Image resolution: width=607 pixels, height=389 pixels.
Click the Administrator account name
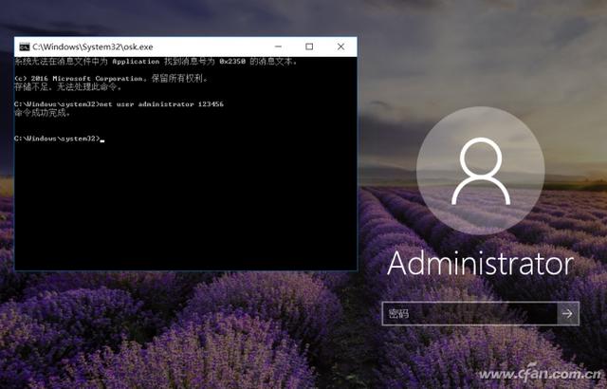(x=481, y=264)
